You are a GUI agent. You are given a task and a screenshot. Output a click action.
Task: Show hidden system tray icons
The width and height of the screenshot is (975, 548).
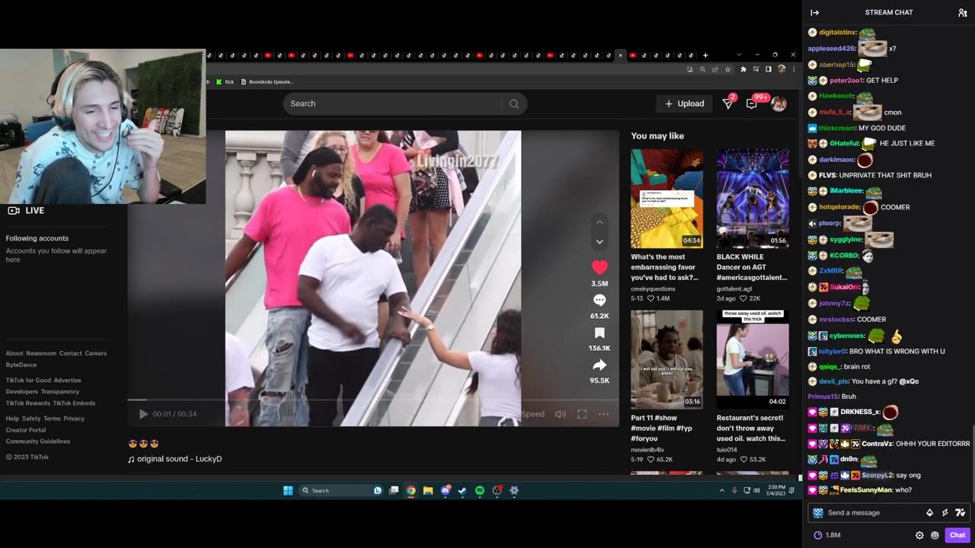coord(722,490)
